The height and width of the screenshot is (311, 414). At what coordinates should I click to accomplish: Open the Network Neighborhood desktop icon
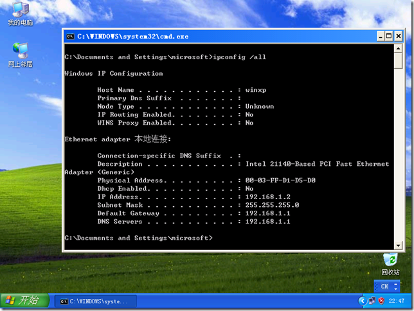coord(21,55)
